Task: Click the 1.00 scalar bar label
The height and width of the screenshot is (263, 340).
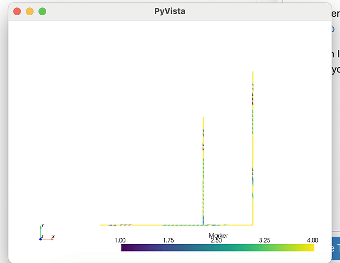Action: 120,240
